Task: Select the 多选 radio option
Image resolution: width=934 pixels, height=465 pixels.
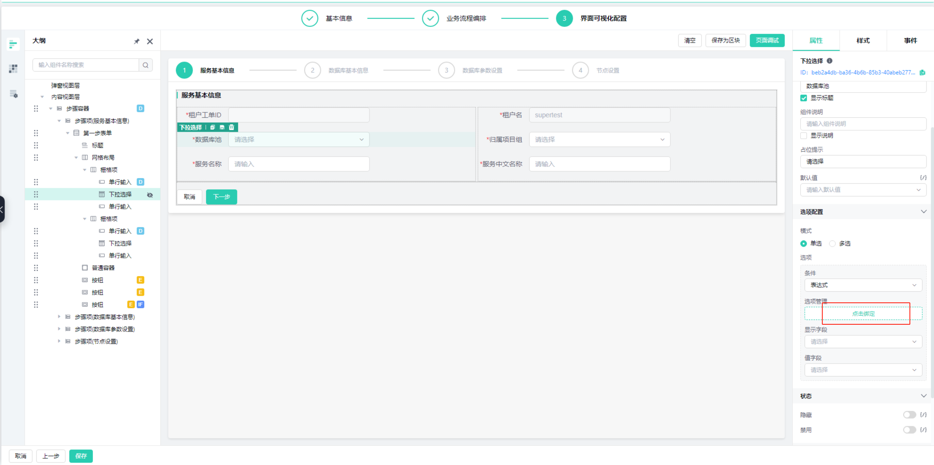Action: point(832,244)
